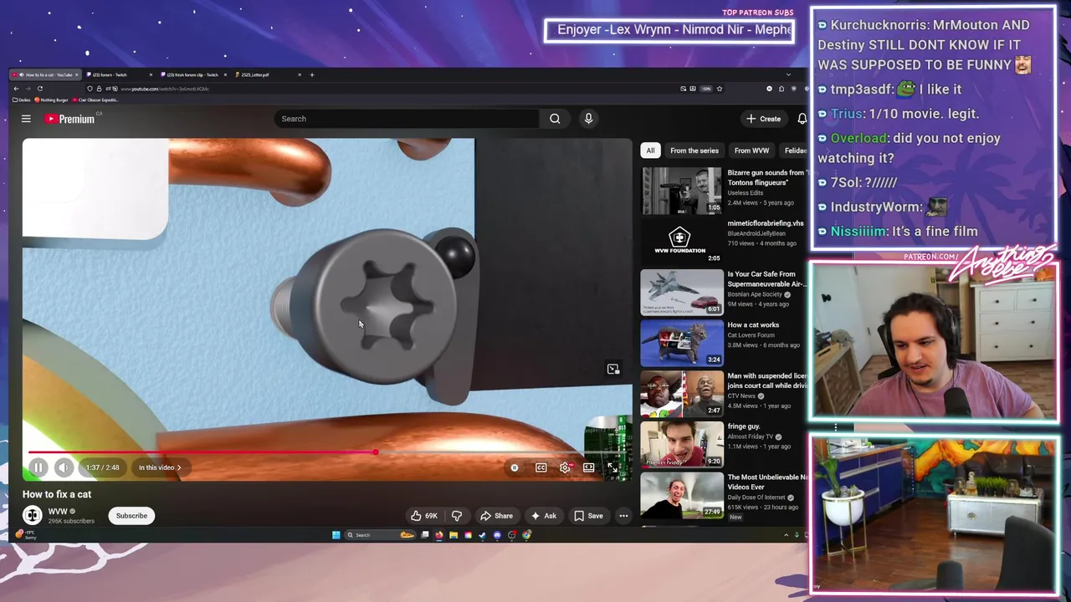This screenshot has width=1071, height=602.
Task: Pause the video playback
Action: [x=38, y=467]
